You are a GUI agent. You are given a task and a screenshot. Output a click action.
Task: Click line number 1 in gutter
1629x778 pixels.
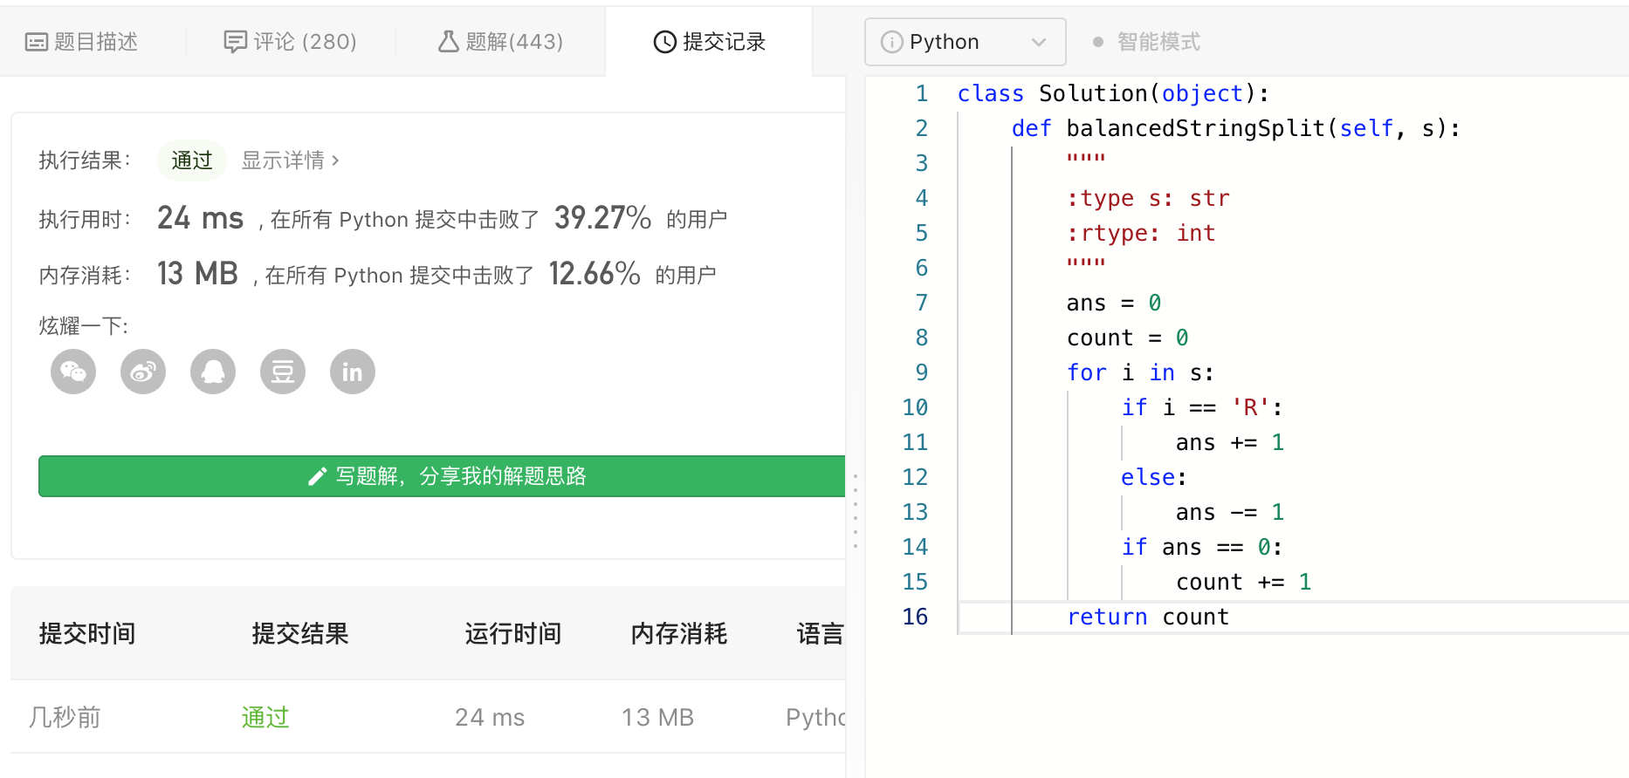pos(922,93)
